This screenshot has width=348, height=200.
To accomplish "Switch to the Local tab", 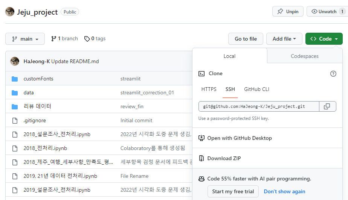I will [x=229, y=56].
